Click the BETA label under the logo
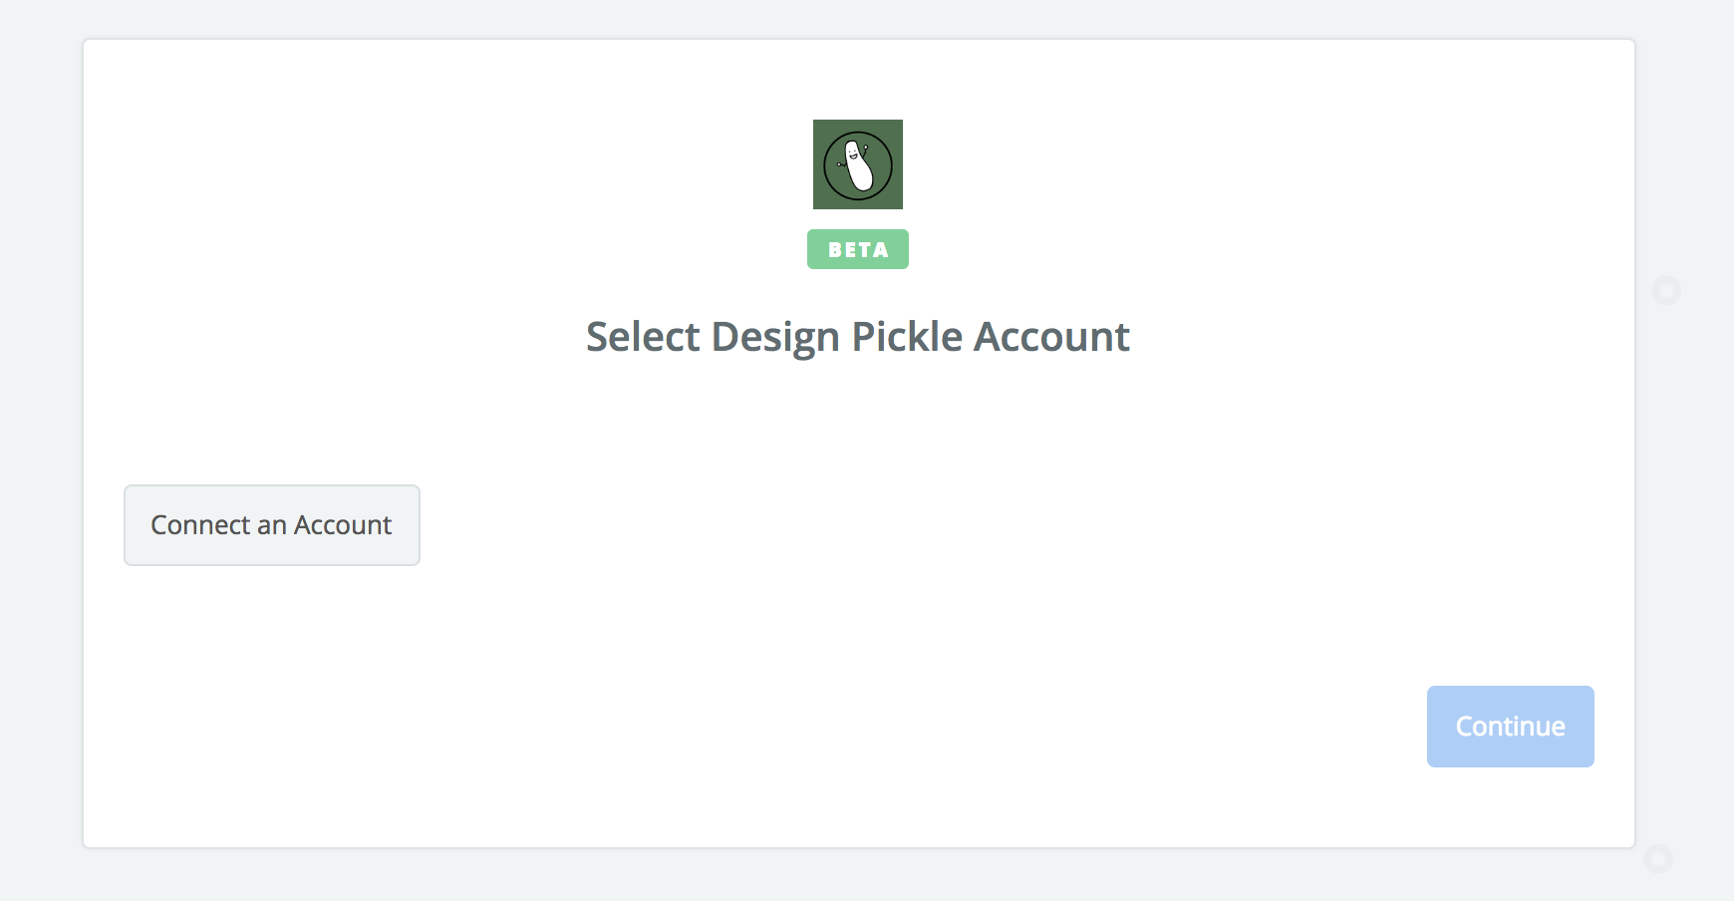 pos(857,249)
